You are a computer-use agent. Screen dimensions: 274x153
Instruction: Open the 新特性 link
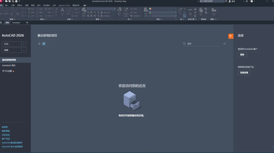[5, 127]
